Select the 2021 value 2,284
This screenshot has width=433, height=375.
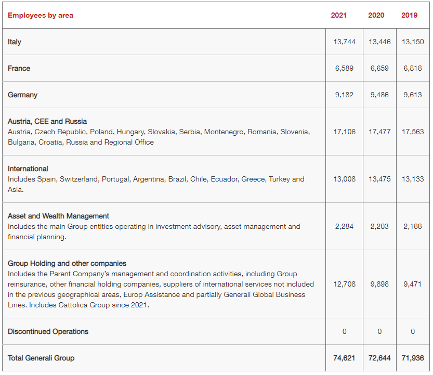click(344, 226)
